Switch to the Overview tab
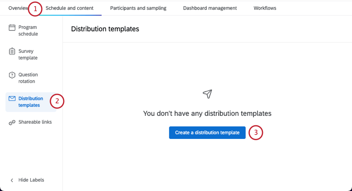352x191 pixels. 17,8
